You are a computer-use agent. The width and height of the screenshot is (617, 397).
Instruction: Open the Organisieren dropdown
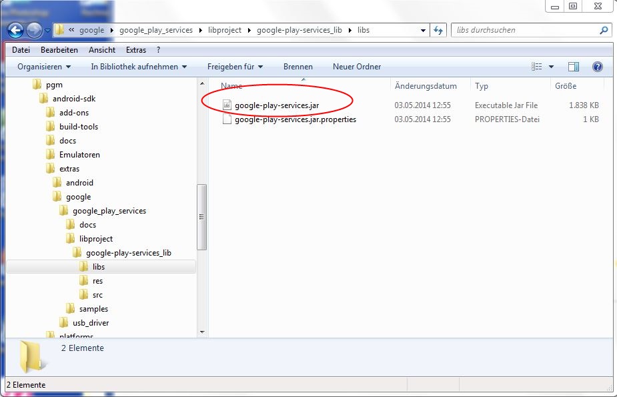(x=44, y=67)
